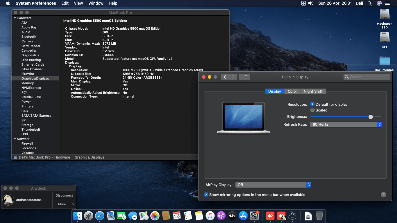Select SATA/SATA Express in the sidebar
Image resolution: width=397 pixels, height=223 pixels.
point(36,116)
